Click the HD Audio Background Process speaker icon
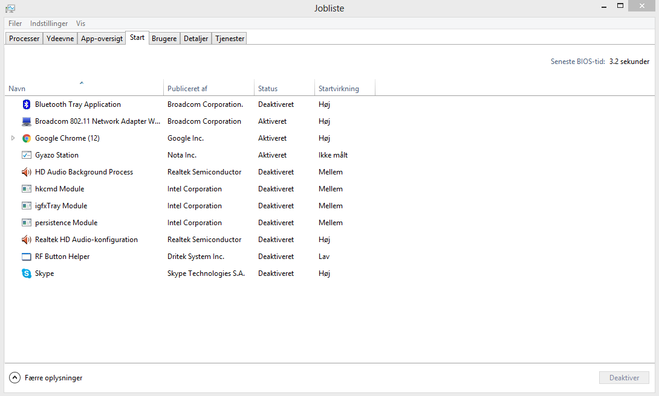Viewport: 659px width, 396px height. coord(27,172)
